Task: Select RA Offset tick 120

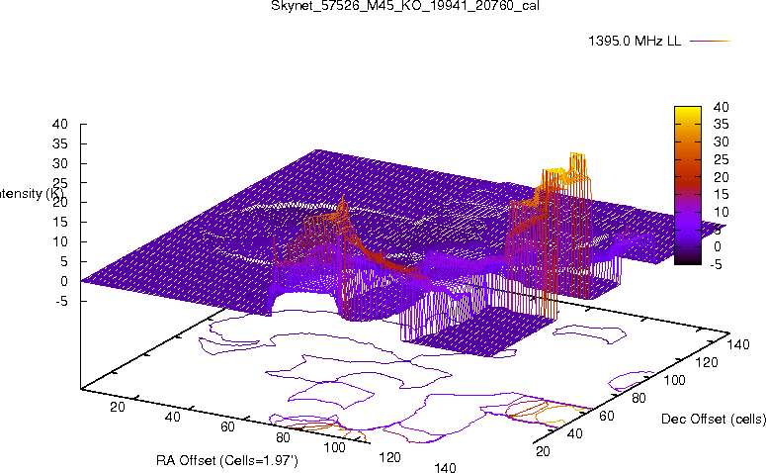Action: tap(389, 457)
